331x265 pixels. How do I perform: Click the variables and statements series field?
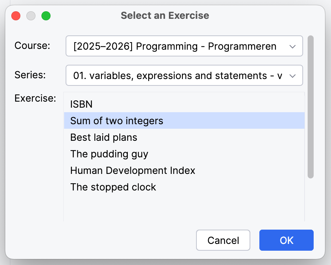pos(170,75)
